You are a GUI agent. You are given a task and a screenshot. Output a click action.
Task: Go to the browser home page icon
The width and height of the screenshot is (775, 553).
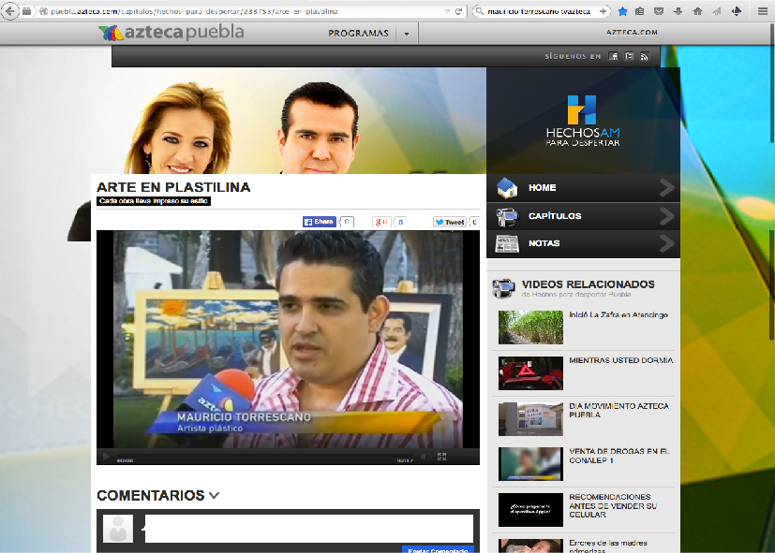coord(696,11)
